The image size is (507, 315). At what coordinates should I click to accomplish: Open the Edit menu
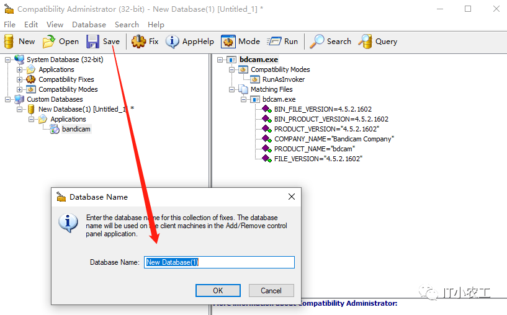point(31,25)
